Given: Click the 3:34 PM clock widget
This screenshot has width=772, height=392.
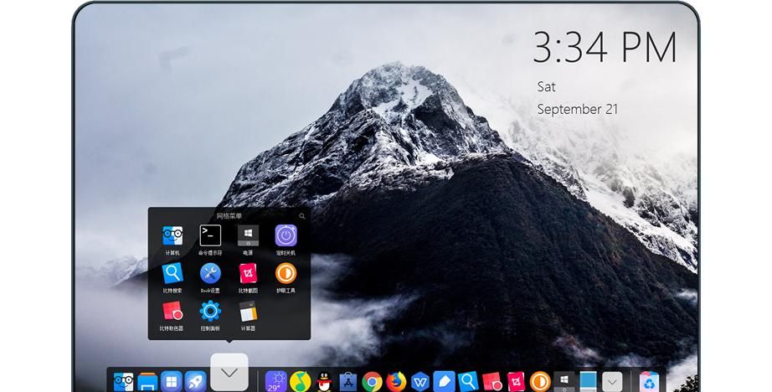Looking at the screenshot, I should coord(605,47).
